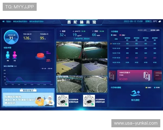
Task: Click the temperature reading 32 ℃
Action: (x=62, y=35)
